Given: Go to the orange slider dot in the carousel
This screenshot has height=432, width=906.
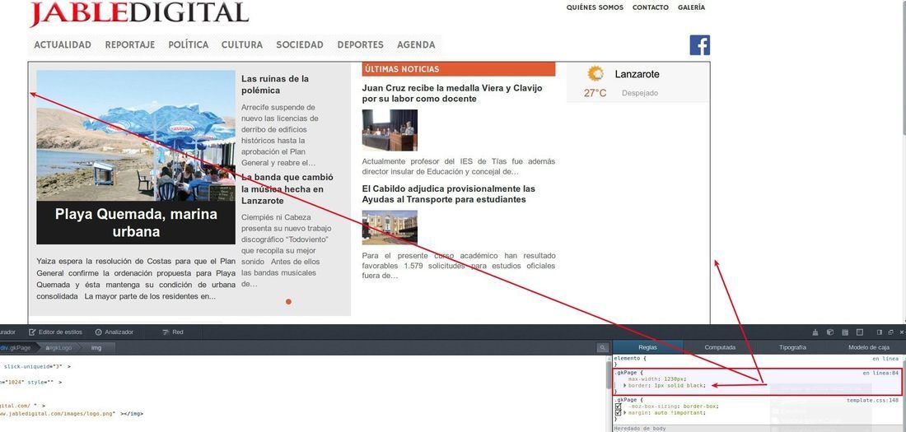Looking at the screenshot, I should [x=288, y=301].
